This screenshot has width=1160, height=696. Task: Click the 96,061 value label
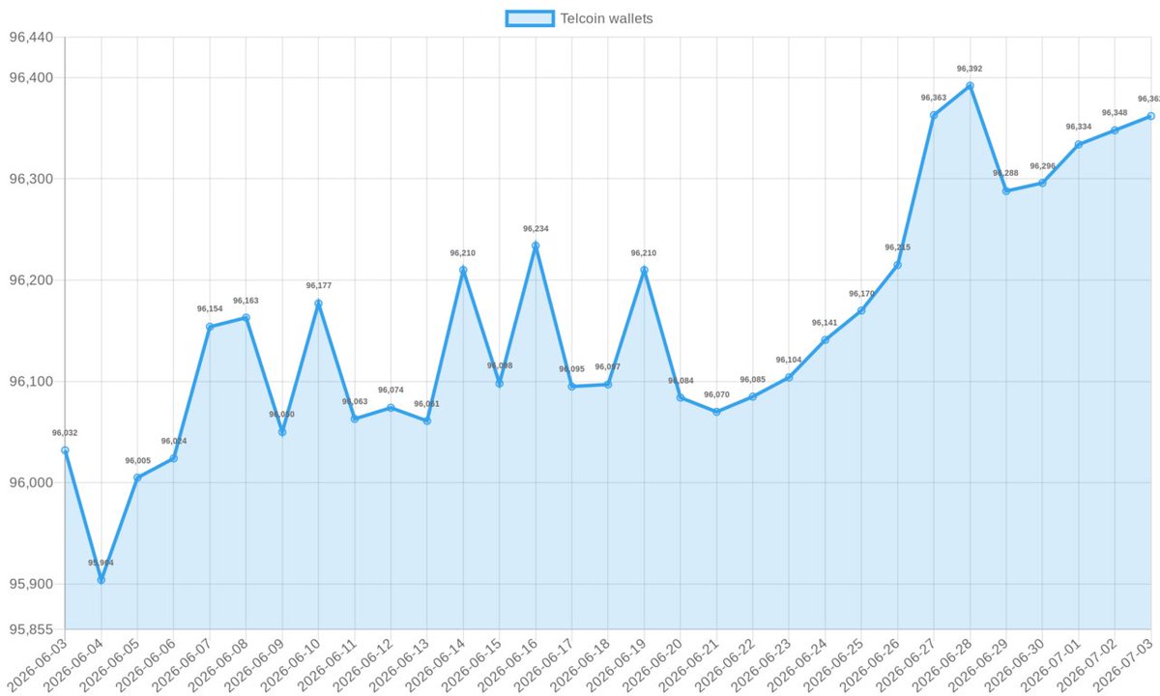point(426,404)
